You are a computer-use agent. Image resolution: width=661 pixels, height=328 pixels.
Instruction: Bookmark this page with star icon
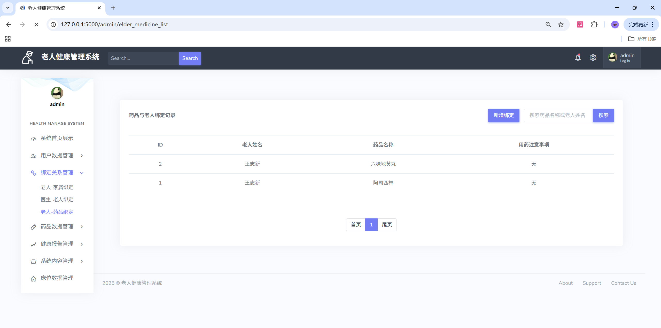coord(561,24)
